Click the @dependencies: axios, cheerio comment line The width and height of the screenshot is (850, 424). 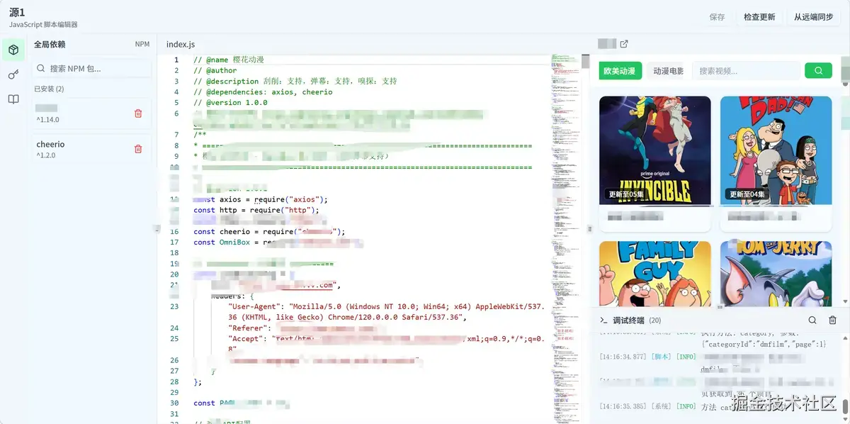coord(263,92)
